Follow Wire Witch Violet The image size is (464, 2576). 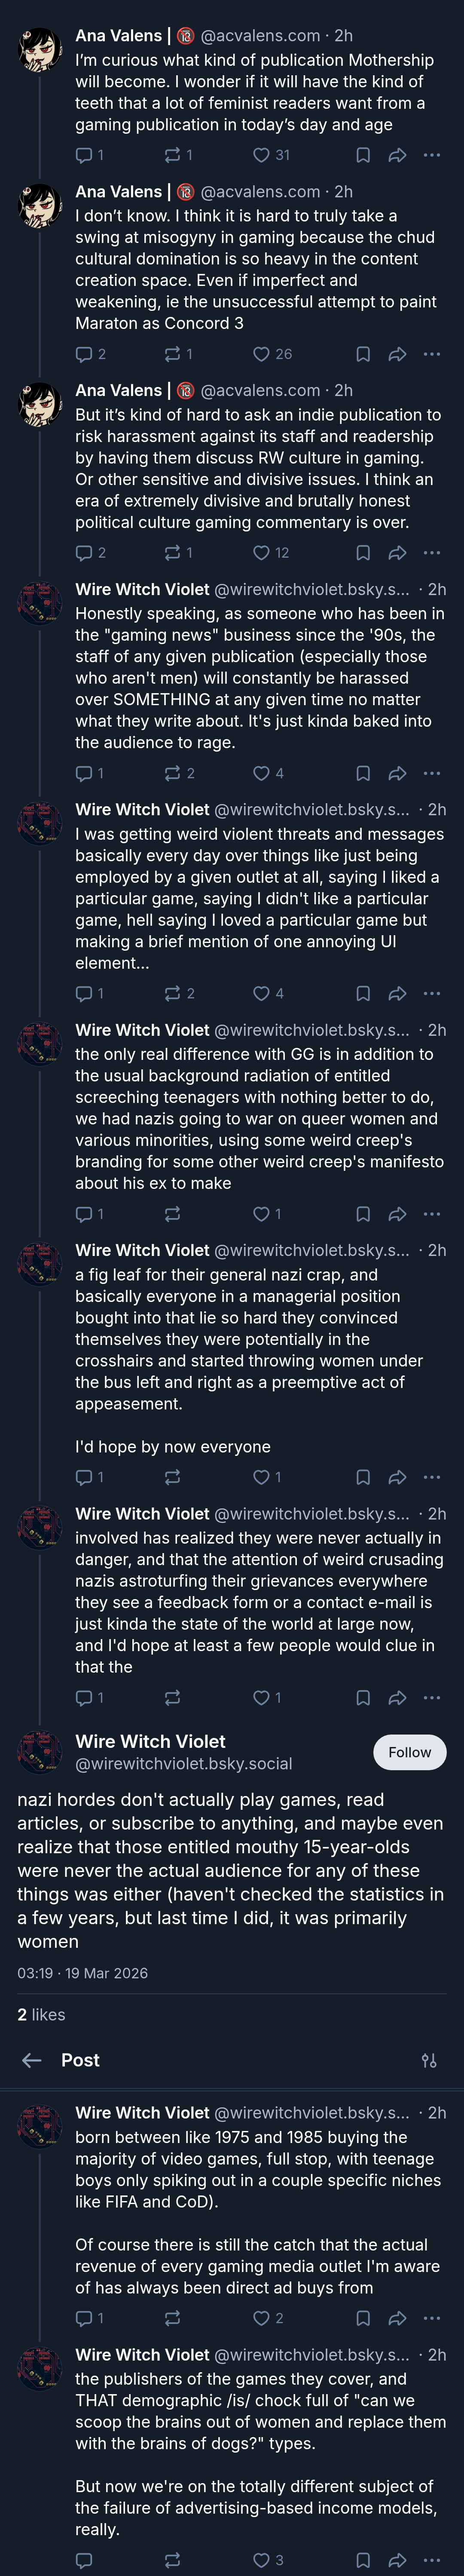(410, 1752)
